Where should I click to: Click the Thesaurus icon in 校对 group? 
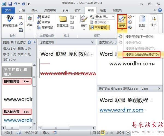[21, 24]
